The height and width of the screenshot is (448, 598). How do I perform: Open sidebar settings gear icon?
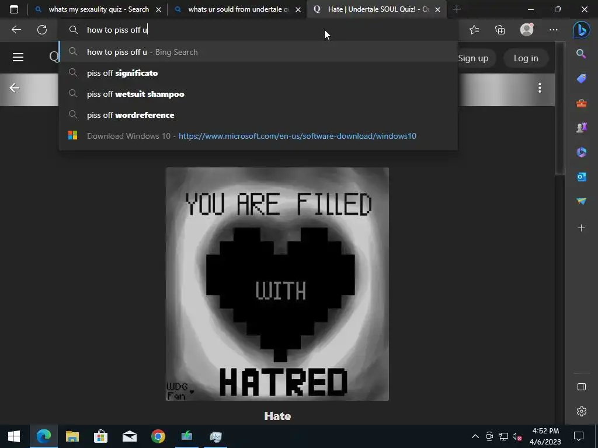click(581, 411)
